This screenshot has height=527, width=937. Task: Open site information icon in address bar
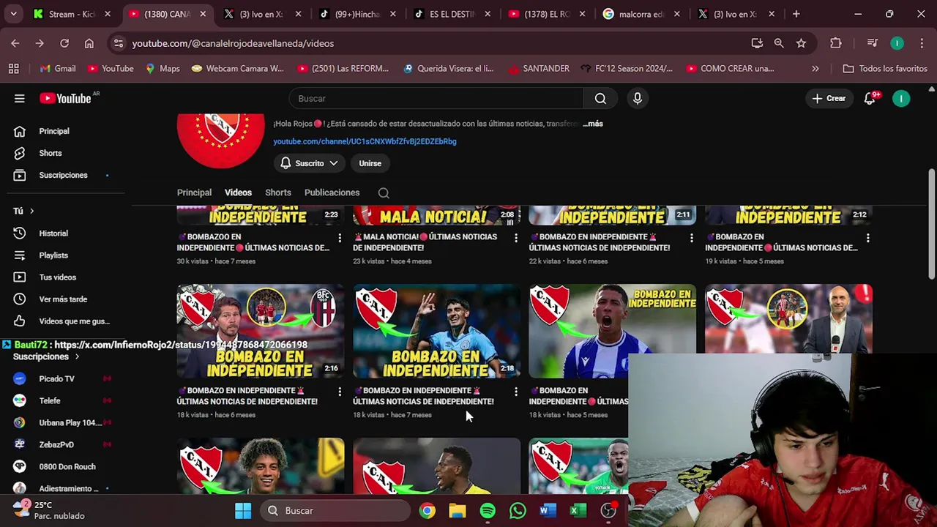[x=119, y=43]
